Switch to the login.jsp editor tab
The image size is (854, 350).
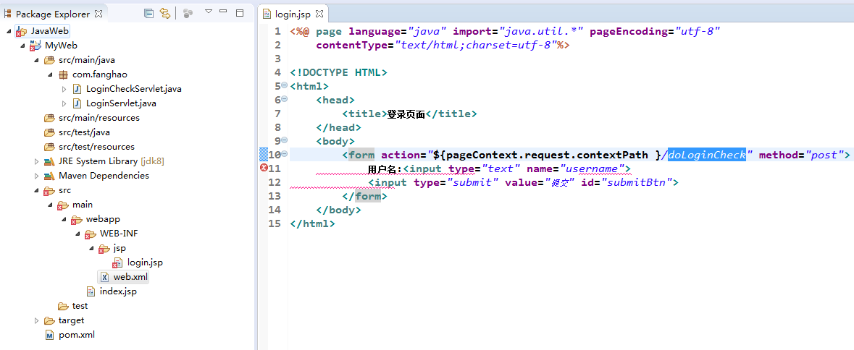coord(290,14)
